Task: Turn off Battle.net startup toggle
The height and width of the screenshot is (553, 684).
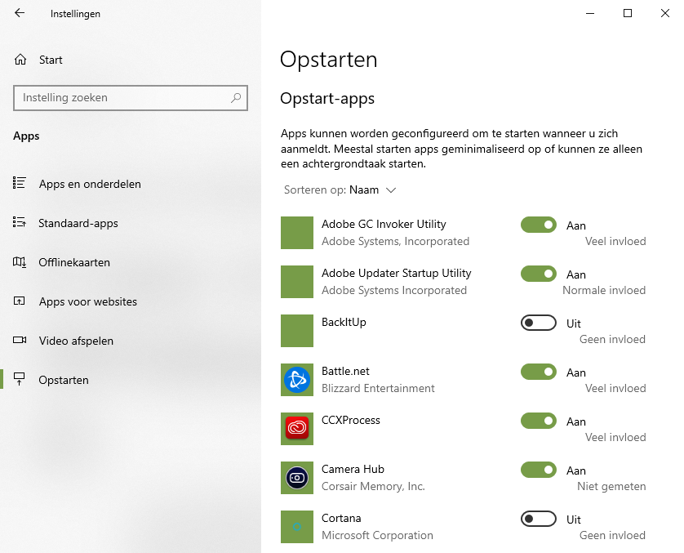Action: pos(538,372)
